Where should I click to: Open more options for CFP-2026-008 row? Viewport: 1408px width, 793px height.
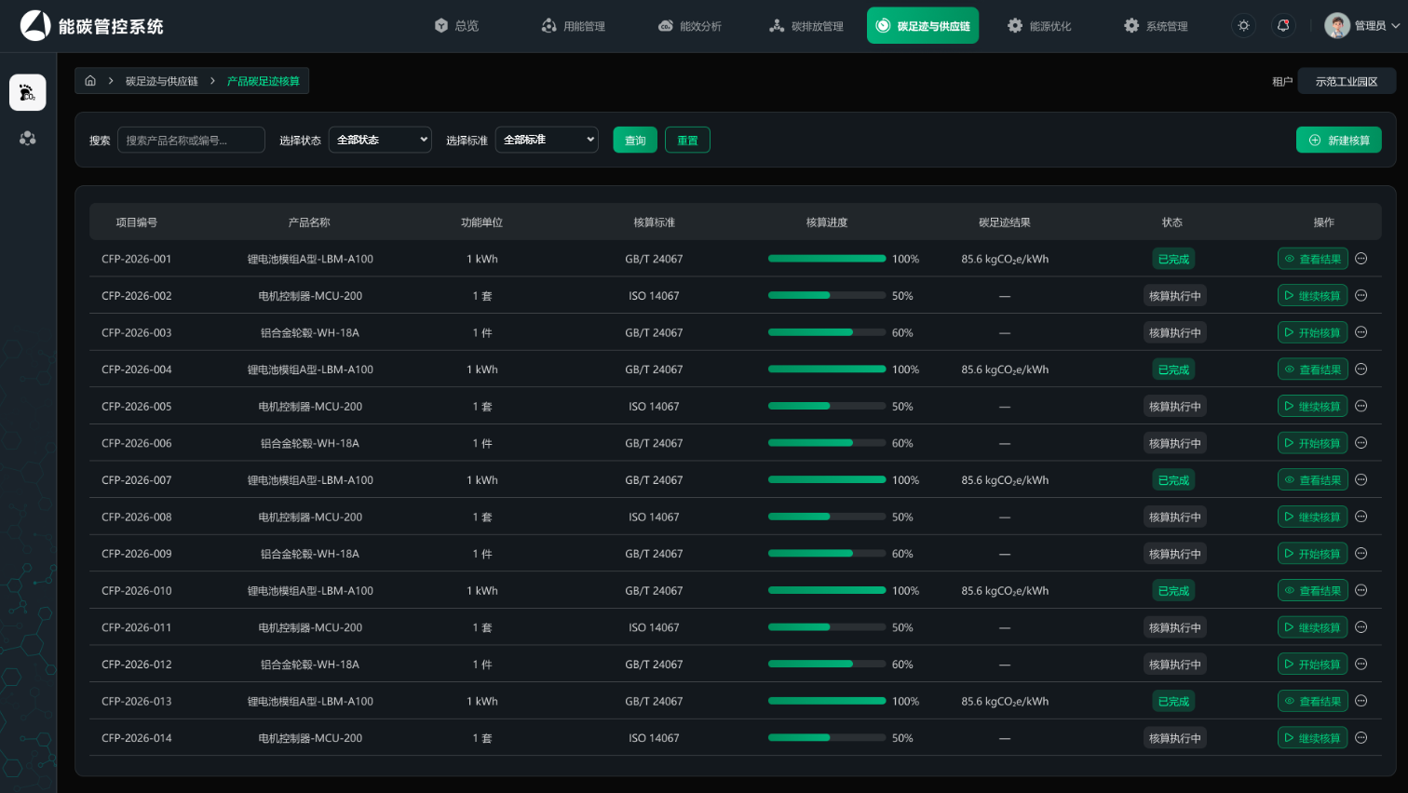click(x=1361, y=517)
